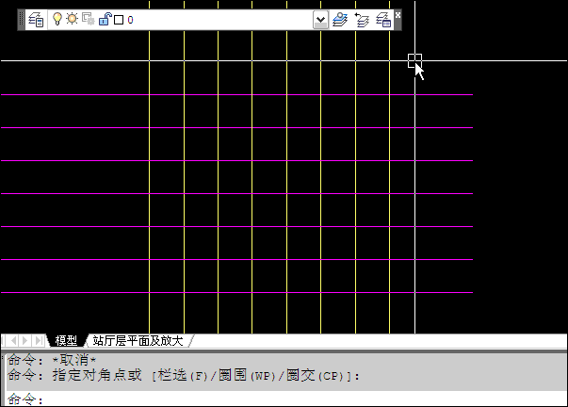Click the Layer Previous icon
The image size is (568, 407).
tap(362, 20)
